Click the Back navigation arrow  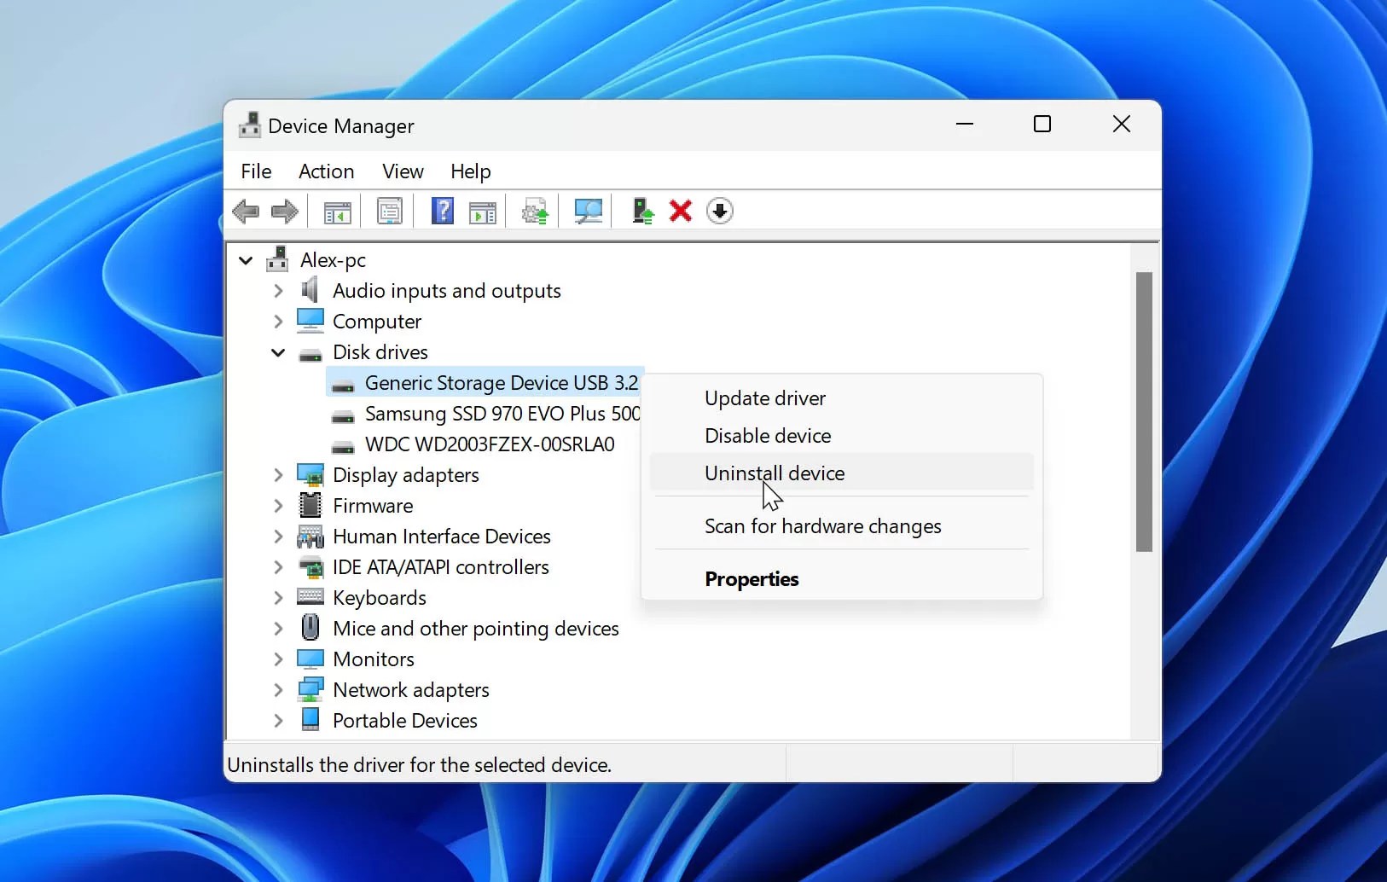247,211
